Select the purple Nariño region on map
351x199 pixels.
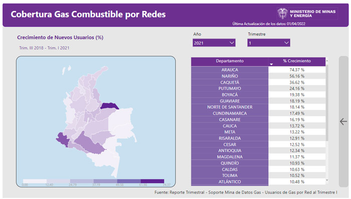(x=63, y=139)
